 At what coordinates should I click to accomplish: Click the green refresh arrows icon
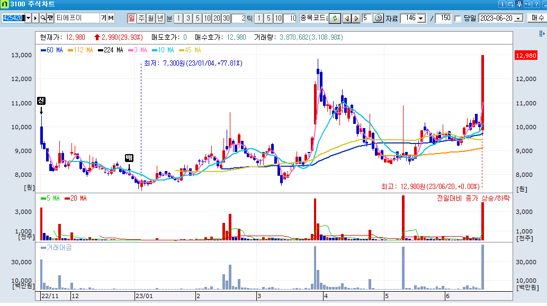(x=335, y=18)
